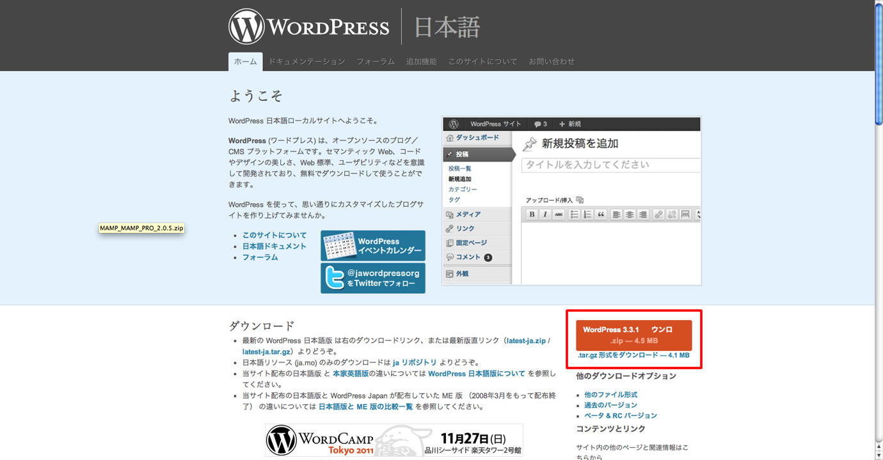The image size is (883, 460).
Task: Open the WordCamp Tokyo 2011 banner
Action: click(394, 440)
